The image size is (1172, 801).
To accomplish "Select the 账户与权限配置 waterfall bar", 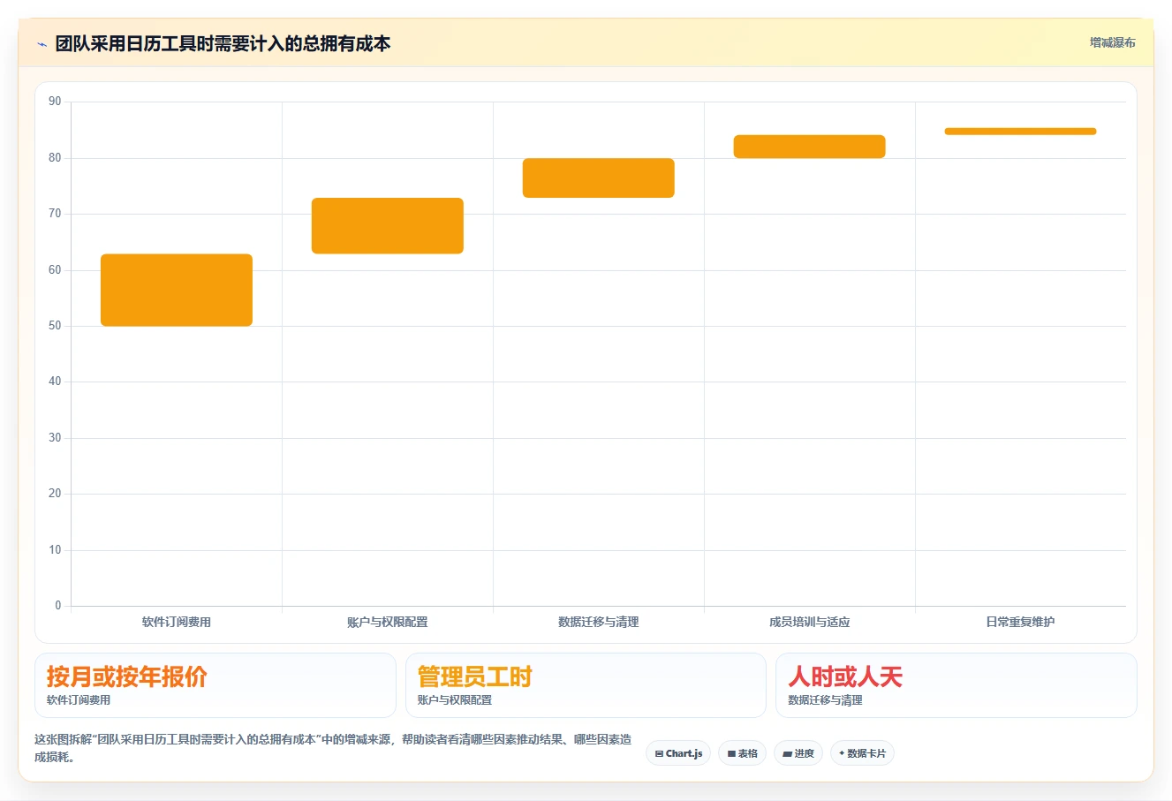I will (x=388, y=226).
